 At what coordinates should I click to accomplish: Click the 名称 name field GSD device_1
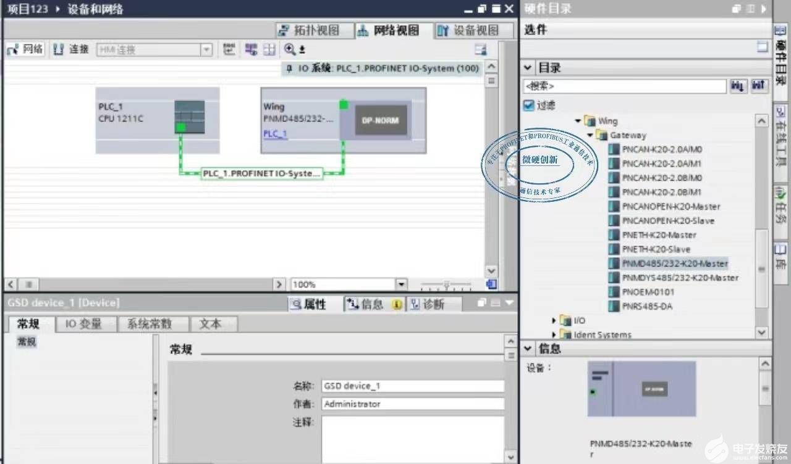(x=413, y=386)
